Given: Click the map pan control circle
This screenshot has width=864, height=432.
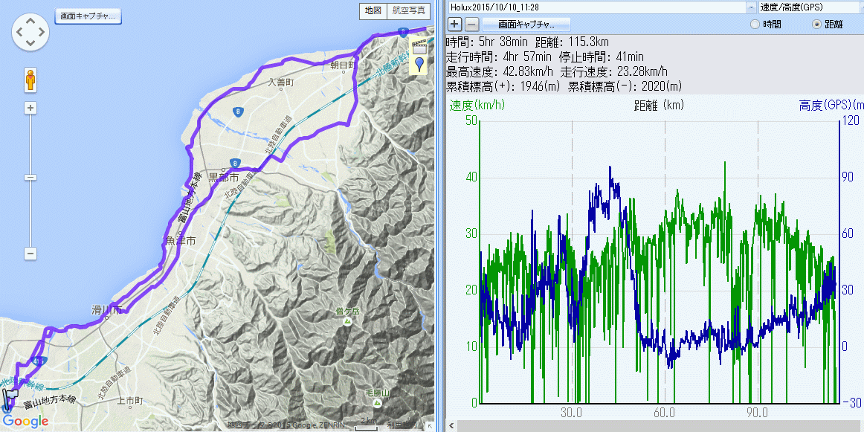Looking at the screenshot, I should click(x=30, y=32).
